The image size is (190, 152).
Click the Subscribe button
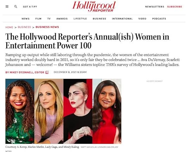(175, 7)
